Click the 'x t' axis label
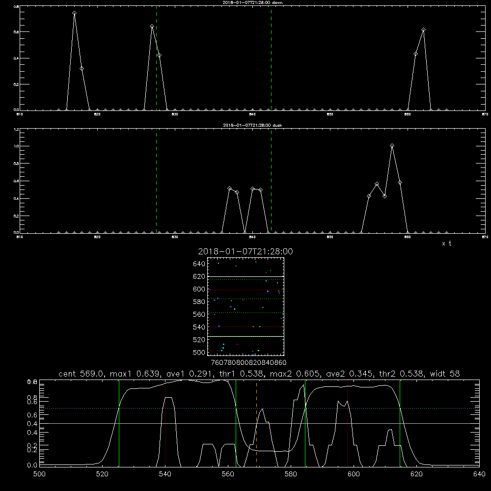The image size is (491, 491). (x=446, y=244)
